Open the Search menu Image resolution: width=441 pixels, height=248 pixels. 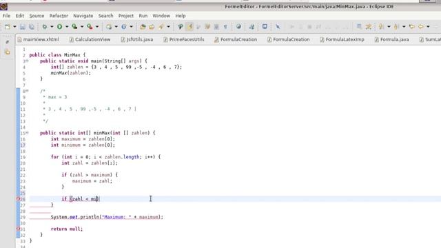105,16
